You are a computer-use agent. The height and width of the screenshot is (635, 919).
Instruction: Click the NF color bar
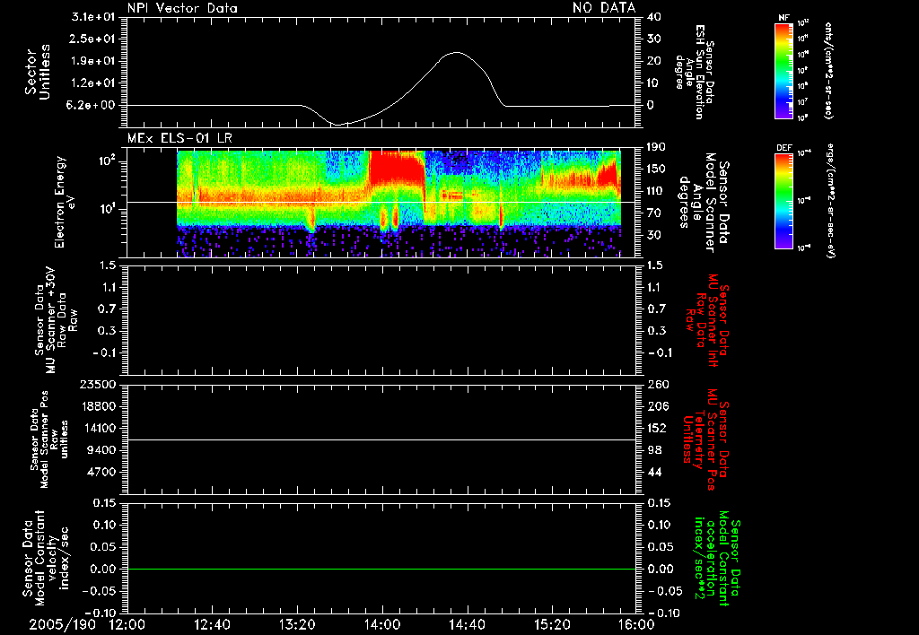click(783, 70)
